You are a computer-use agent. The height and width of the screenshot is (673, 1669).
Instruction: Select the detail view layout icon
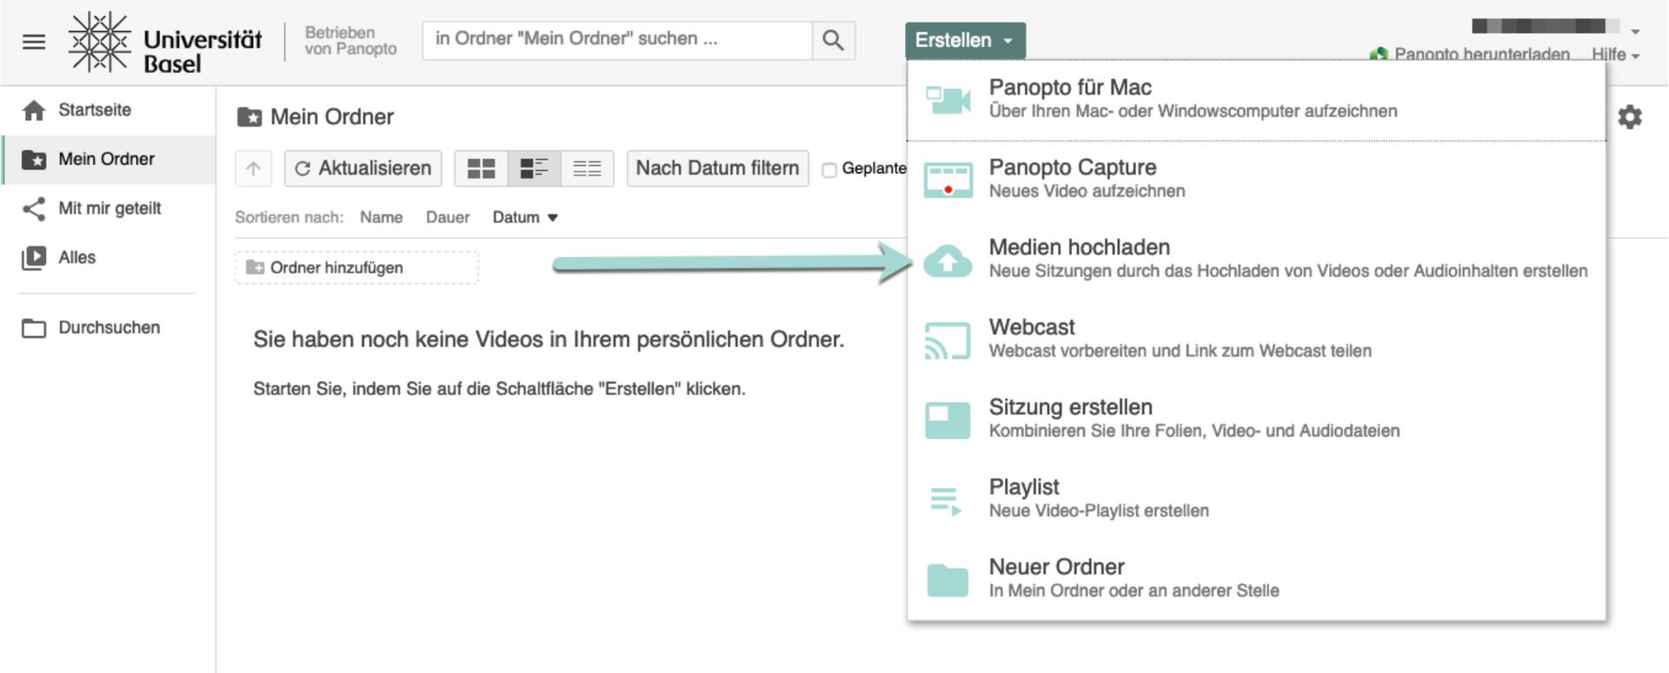point(534,168)
